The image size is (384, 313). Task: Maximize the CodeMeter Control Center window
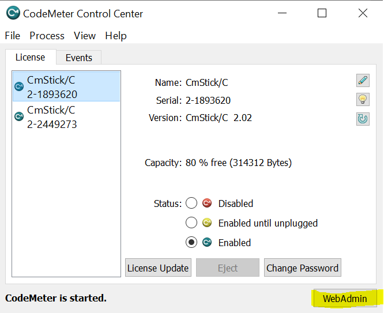(x=322, y=13)
